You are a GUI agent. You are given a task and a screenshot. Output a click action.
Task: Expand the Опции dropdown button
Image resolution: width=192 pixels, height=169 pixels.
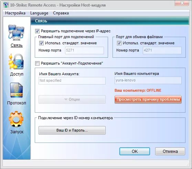[72, 99]
